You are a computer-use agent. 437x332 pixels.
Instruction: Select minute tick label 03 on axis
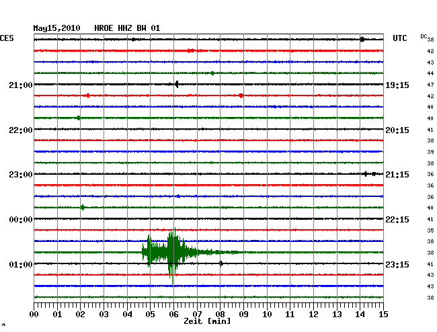[x=104, y=314]
